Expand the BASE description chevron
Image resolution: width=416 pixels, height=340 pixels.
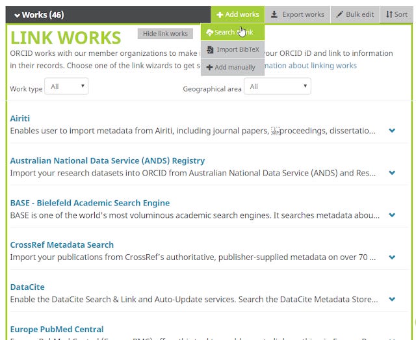[392, 215]
